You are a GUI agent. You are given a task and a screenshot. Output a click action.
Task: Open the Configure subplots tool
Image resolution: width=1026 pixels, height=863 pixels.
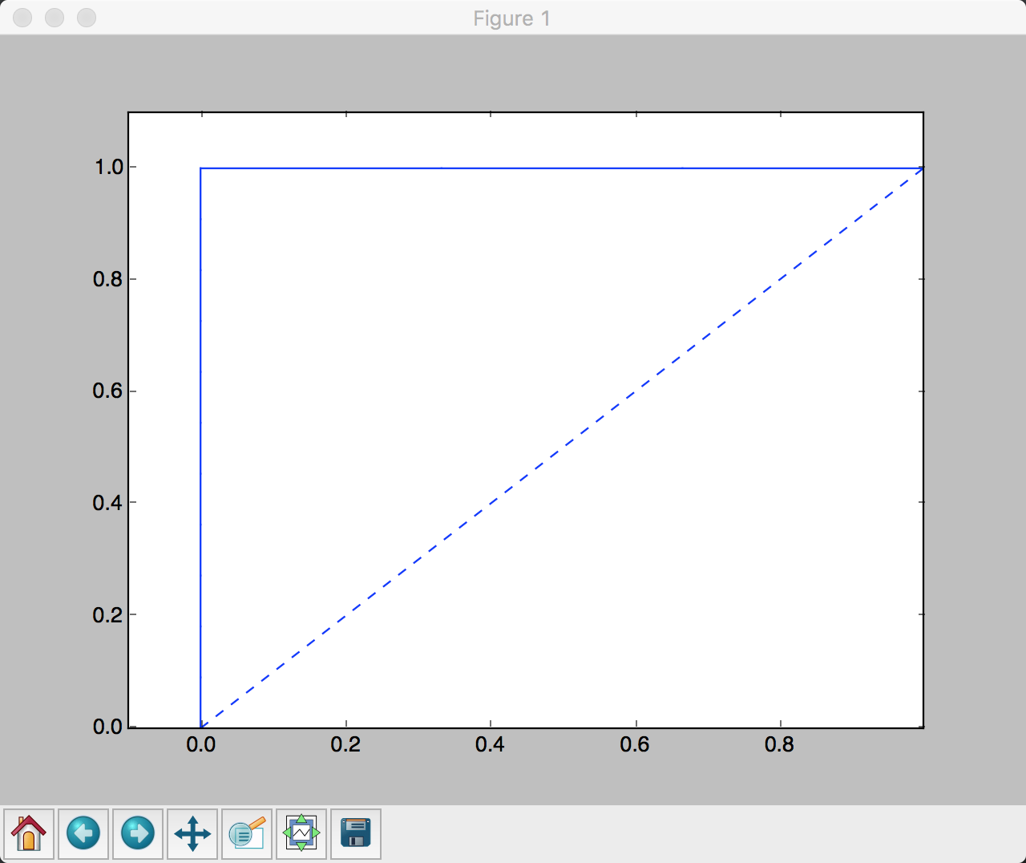[x=301, y=834]
